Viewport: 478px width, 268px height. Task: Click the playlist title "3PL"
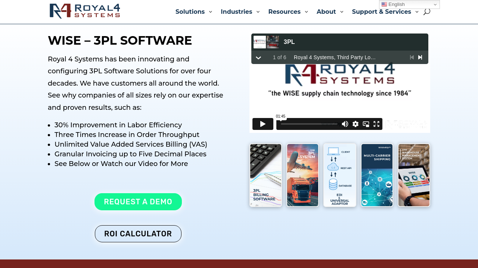(289, 42)
